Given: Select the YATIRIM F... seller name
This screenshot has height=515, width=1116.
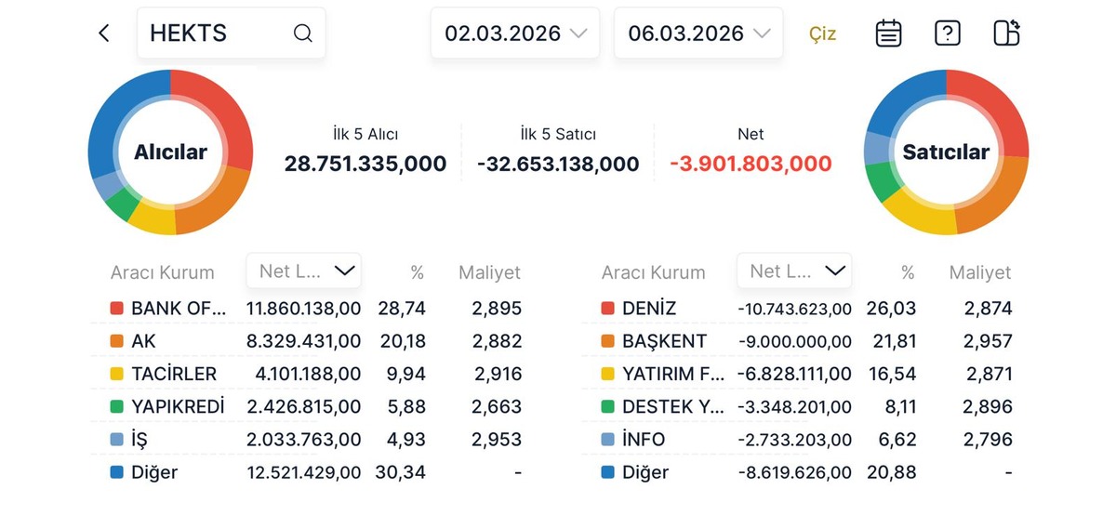Looking at the screenshot, I should 673,374.
